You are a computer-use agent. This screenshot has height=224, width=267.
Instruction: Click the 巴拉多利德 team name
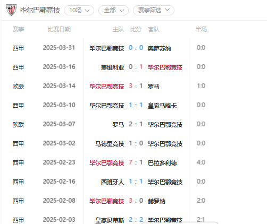(162, 163)
